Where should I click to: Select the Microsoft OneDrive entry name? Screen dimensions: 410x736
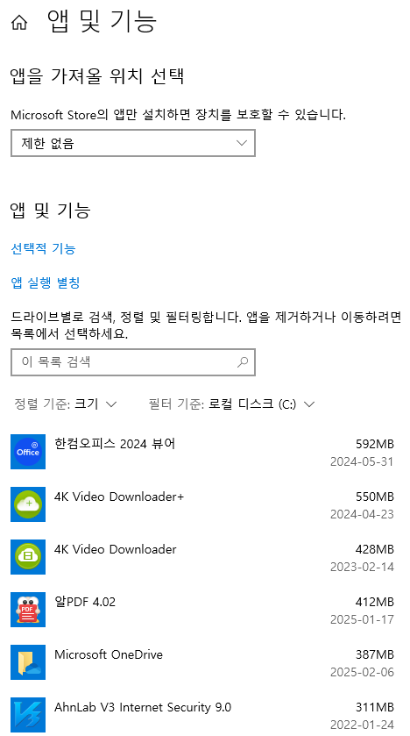click(x=109, y=654)
